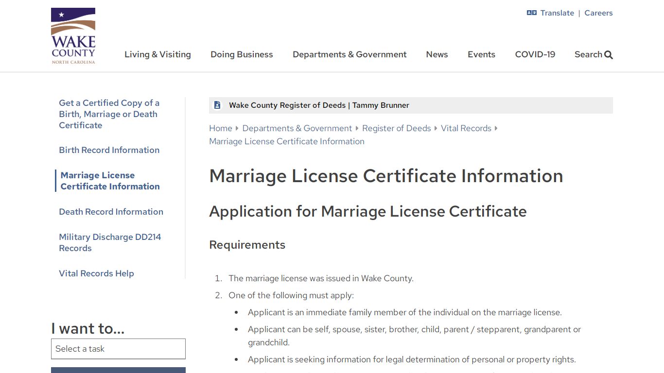Open Military Discharge DD214 Records link

point(110,242)
